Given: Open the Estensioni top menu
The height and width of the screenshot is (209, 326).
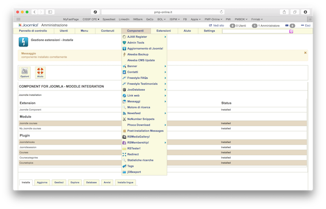Looking at the screenshot, I should (163, 31).
